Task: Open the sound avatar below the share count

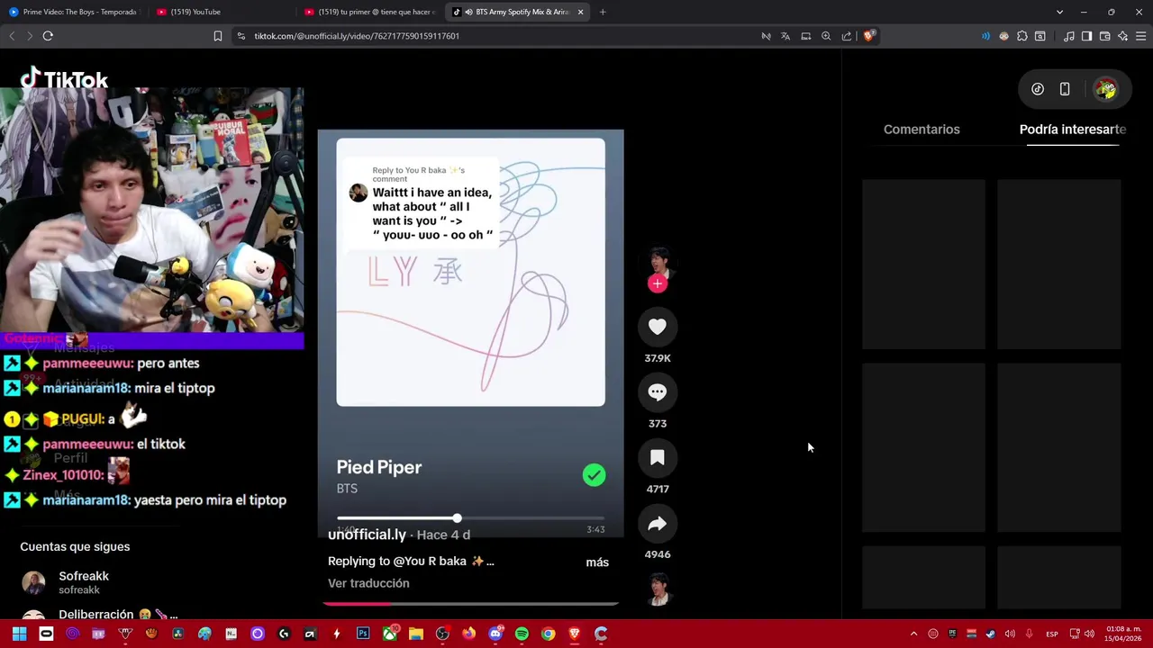Action: pos(659,590)
